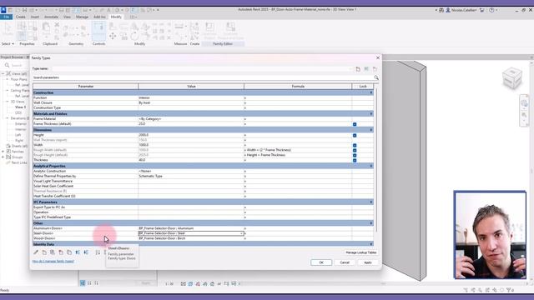534x300 pixels.
Task: Click the sort parameters ascending icon
Action: [x=98, y=252]
